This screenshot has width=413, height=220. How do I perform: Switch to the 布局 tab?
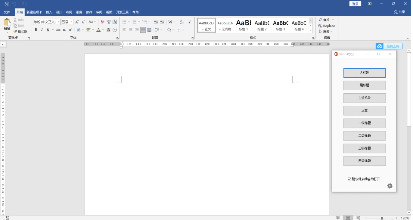[x=69, y=12]
